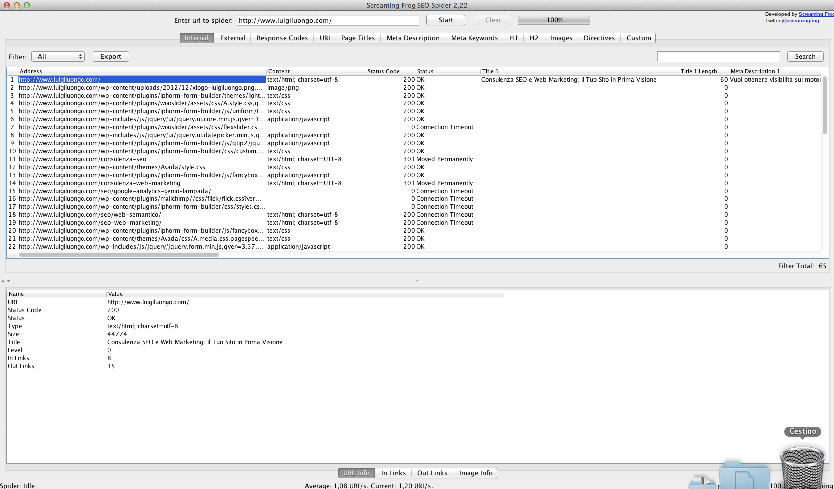Click the Search button
The height and width of the screenshot is (489, 834).
pyautogui.click(x=805, y=57)
